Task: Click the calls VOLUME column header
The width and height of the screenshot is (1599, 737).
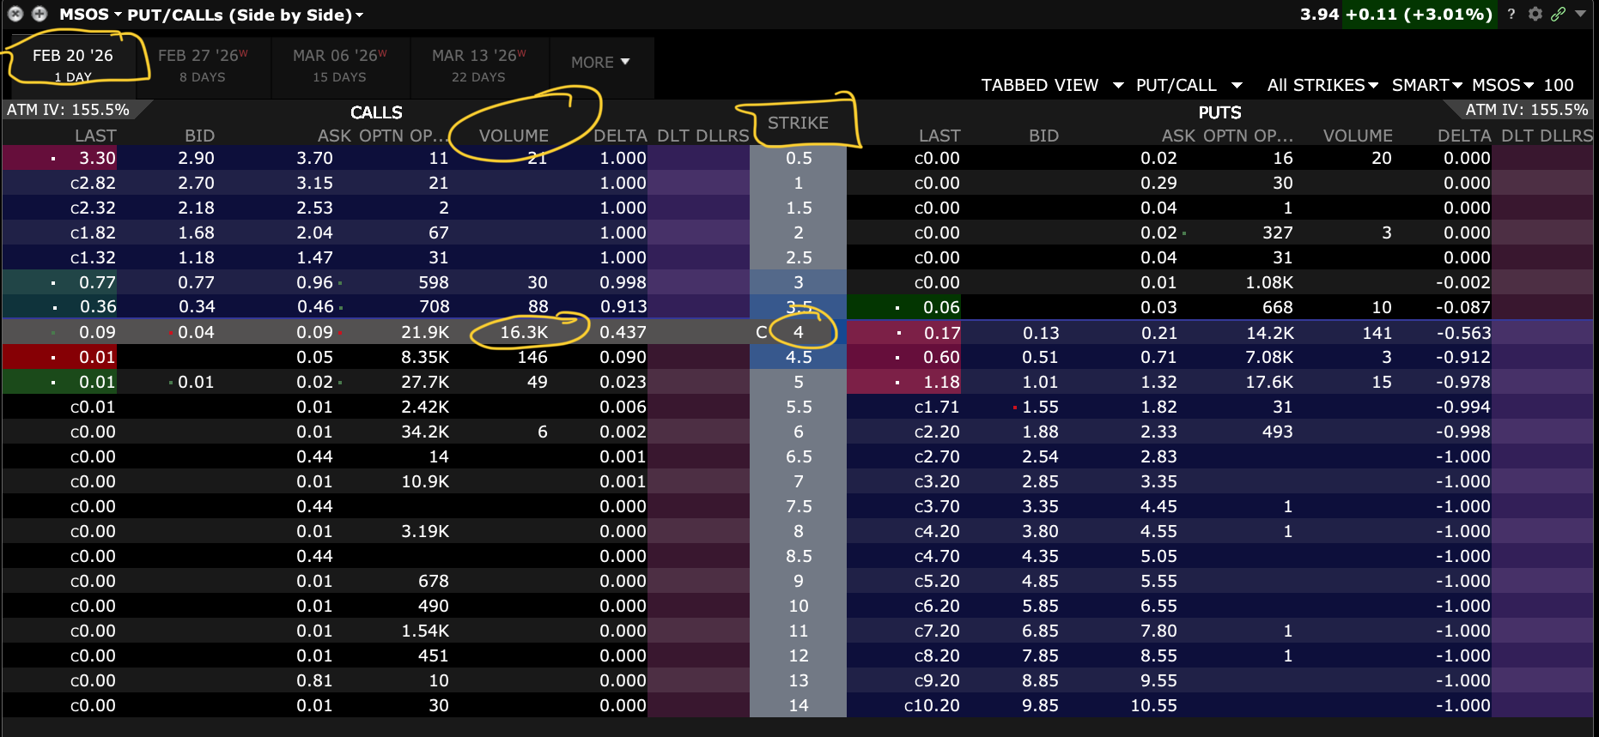Action: click(514, 136)
